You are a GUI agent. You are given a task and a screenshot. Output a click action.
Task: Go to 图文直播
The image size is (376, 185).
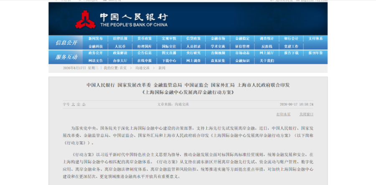click(x=169, y=53)
